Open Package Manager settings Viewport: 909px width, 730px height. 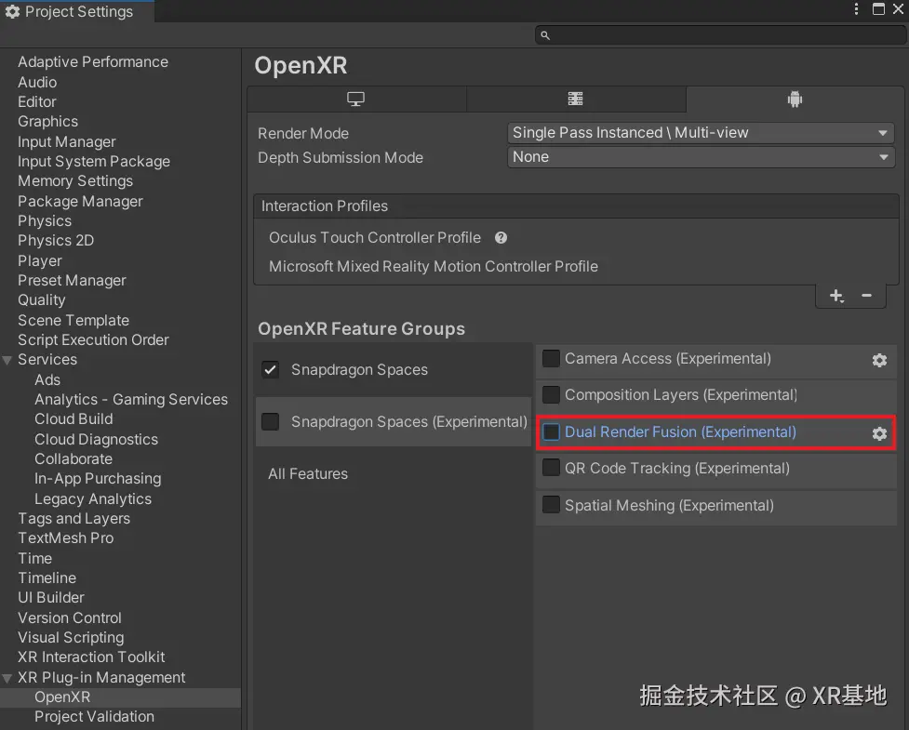coord(80,202)
